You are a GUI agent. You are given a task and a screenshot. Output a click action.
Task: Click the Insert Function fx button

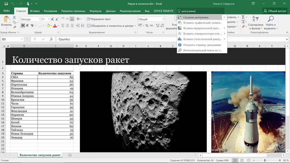[51, 39]
